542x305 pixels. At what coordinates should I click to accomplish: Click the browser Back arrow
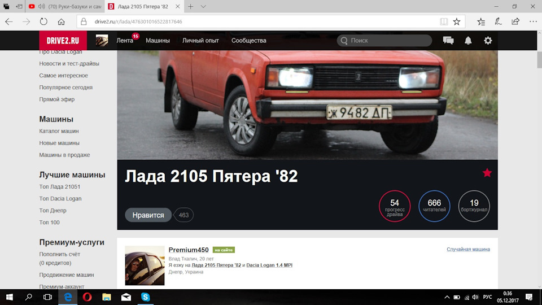[9, 21]
